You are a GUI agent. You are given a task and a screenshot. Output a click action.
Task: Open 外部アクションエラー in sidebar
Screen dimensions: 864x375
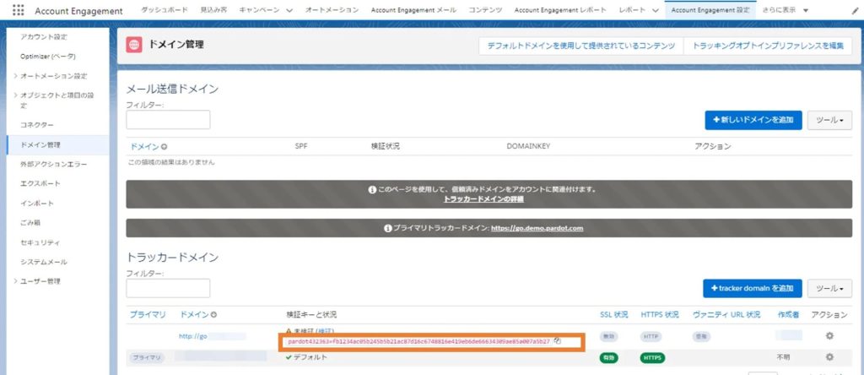(53, 165)
